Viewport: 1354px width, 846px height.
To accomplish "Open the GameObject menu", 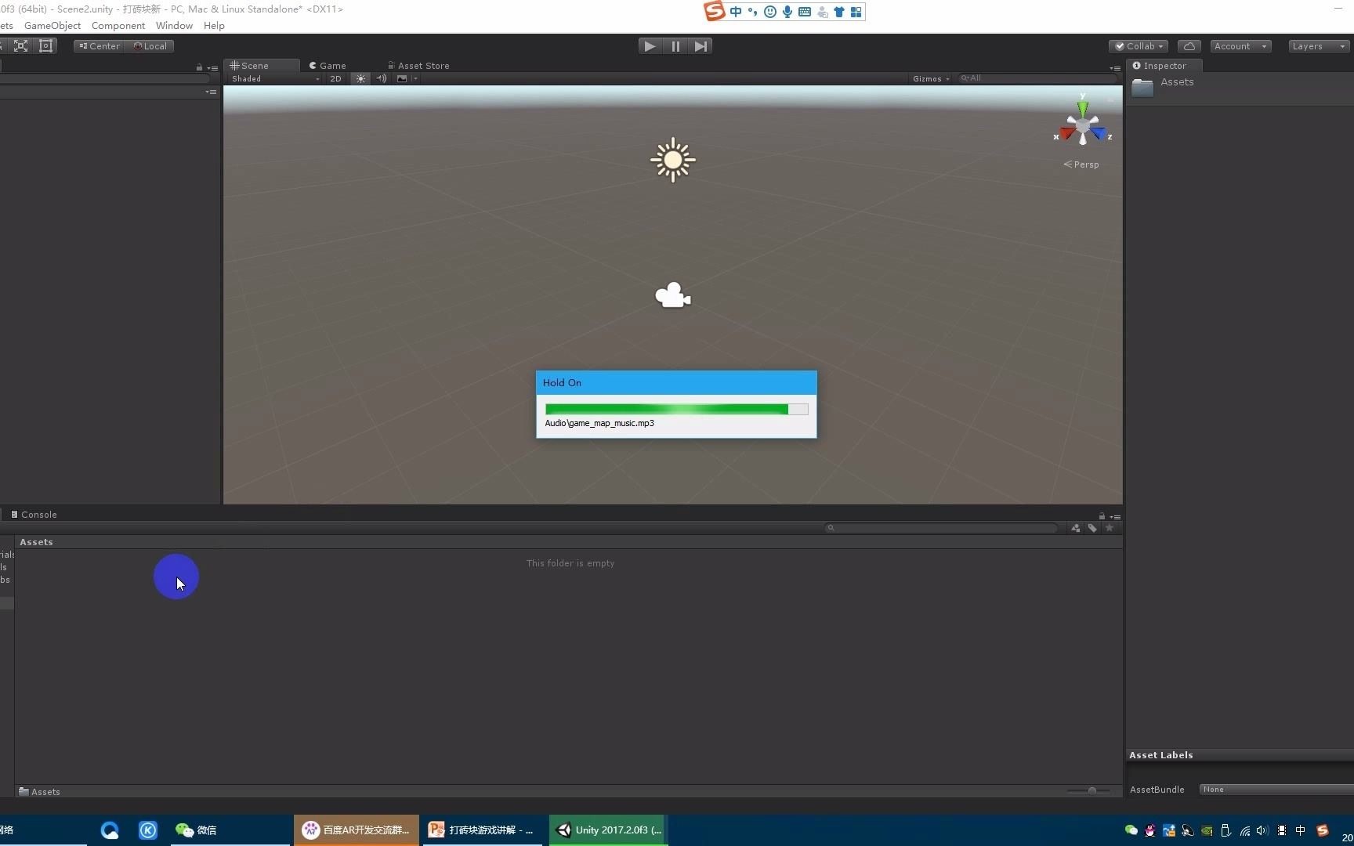I will 52,25.
